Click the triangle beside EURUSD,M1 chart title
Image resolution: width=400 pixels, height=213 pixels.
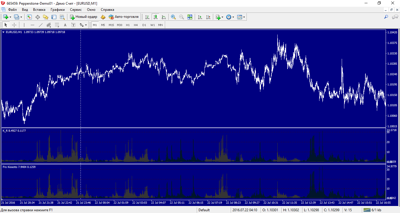[3, 32]
